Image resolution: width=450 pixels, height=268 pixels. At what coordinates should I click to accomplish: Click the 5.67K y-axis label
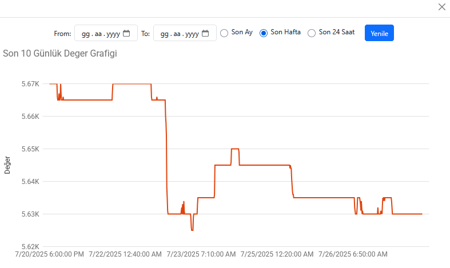[x=30, y=84]
